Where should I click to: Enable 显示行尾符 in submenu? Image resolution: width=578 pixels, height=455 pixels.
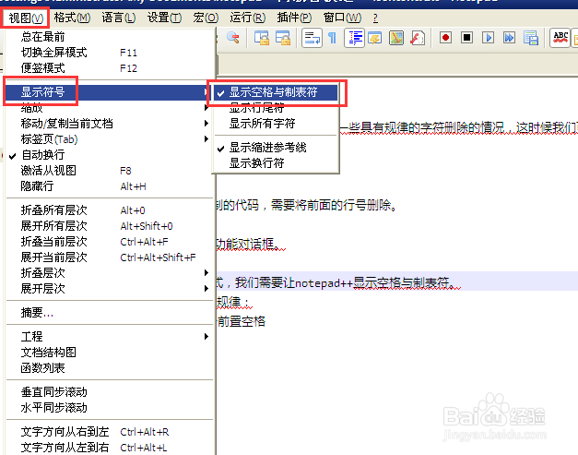(x=276, y=108)
